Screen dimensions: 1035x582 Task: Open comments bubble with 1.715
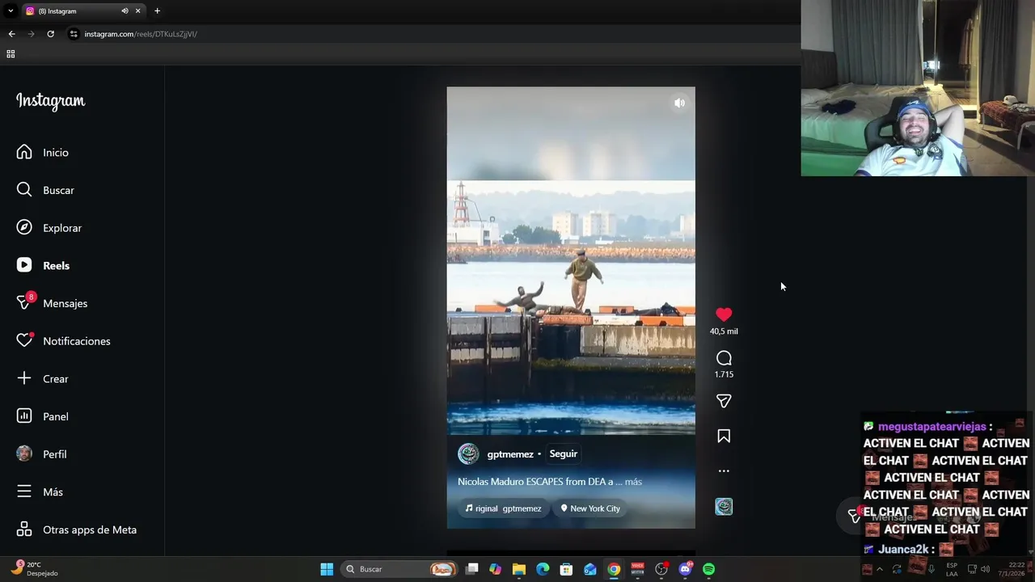coord(724,358)
